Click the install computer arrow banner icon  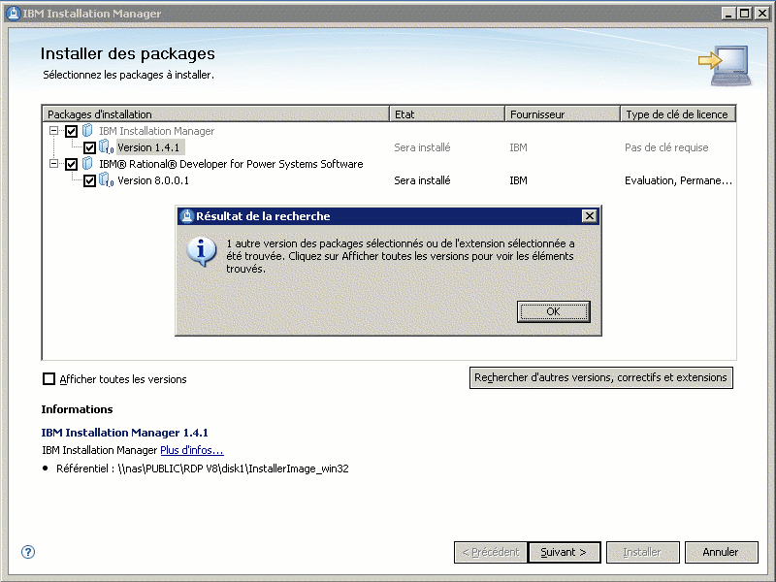tap(726, 66)
